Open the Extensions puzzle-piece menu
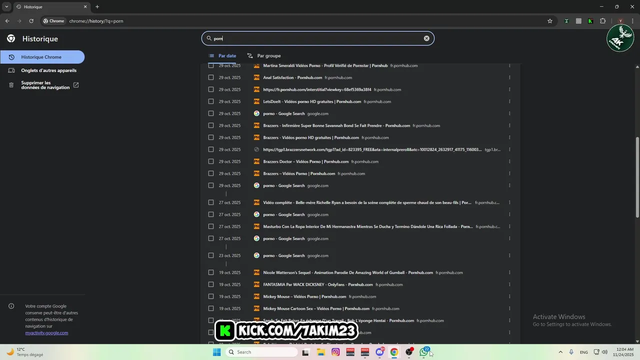This screenshot has width=640, height=360. point(602,21)
